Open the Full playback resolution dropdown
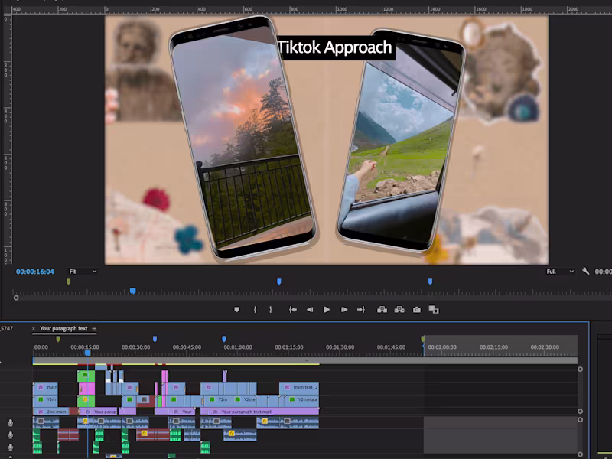The width and height of the screenshot is (612, 459). [560, 272]
